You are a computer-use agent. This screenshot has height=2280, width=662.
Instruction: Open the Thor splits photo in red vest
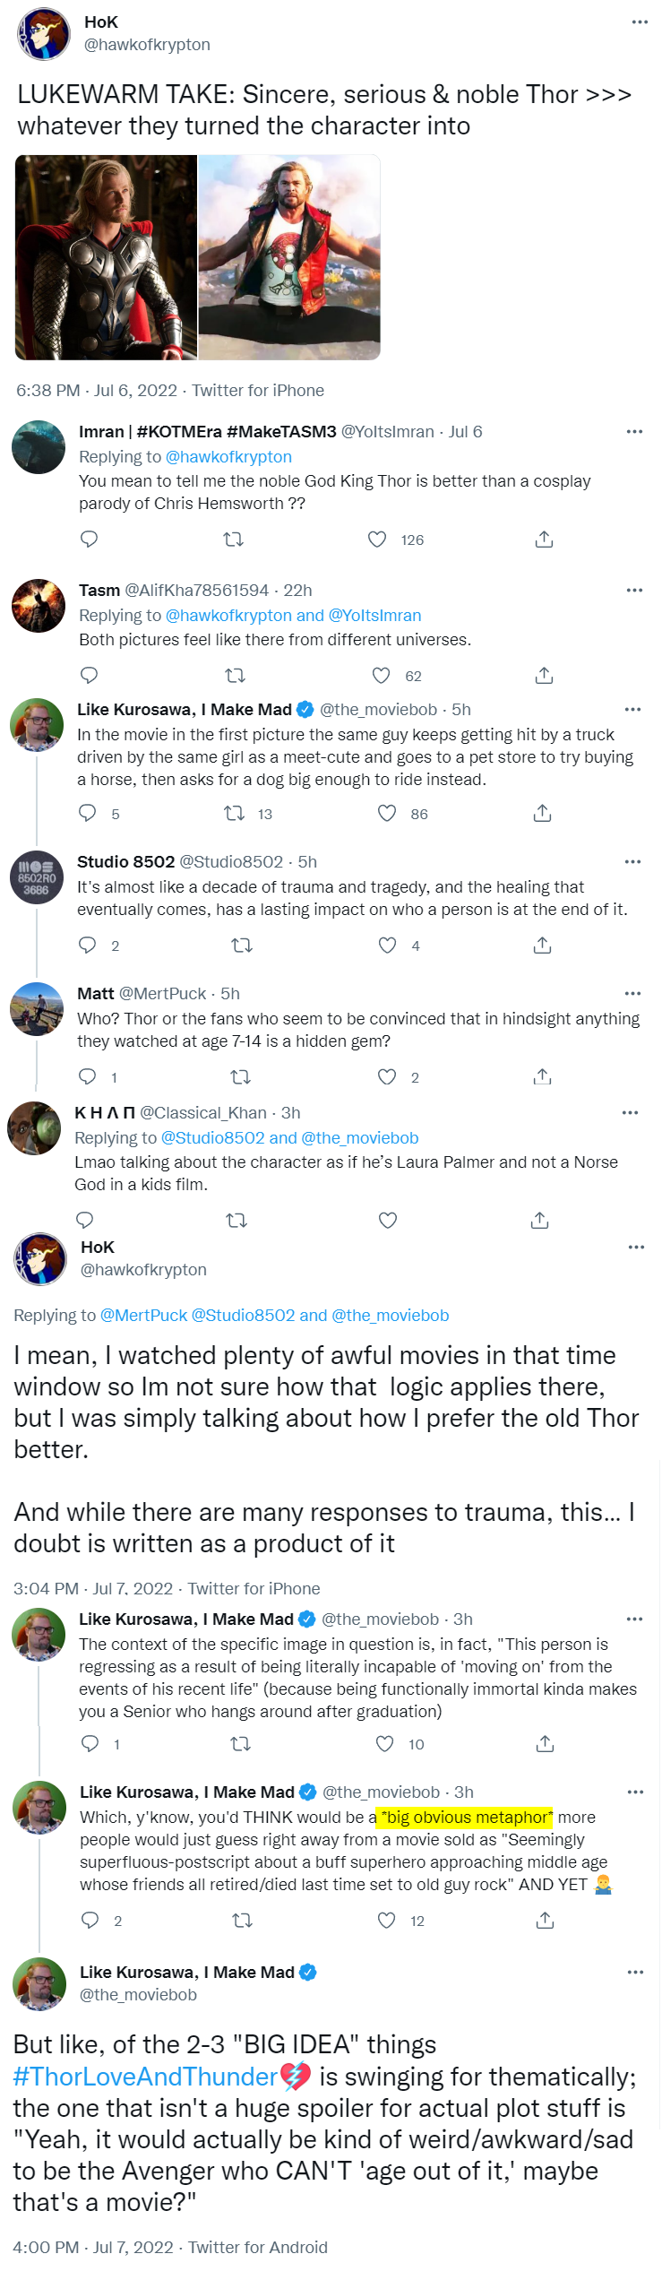(x=289, y=258)
